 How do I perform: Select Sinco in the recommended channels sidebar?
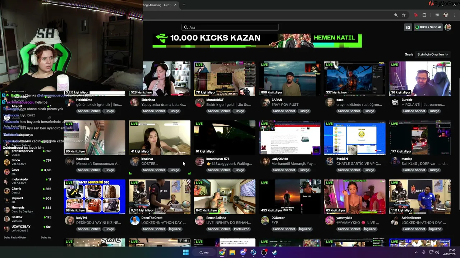click(x=28, y=162)
